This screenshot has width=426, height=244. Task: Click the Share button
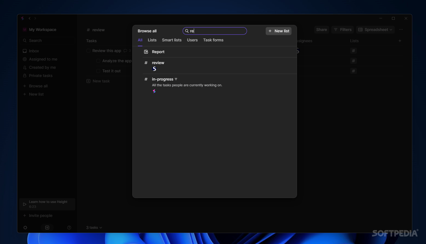(321, 30)
